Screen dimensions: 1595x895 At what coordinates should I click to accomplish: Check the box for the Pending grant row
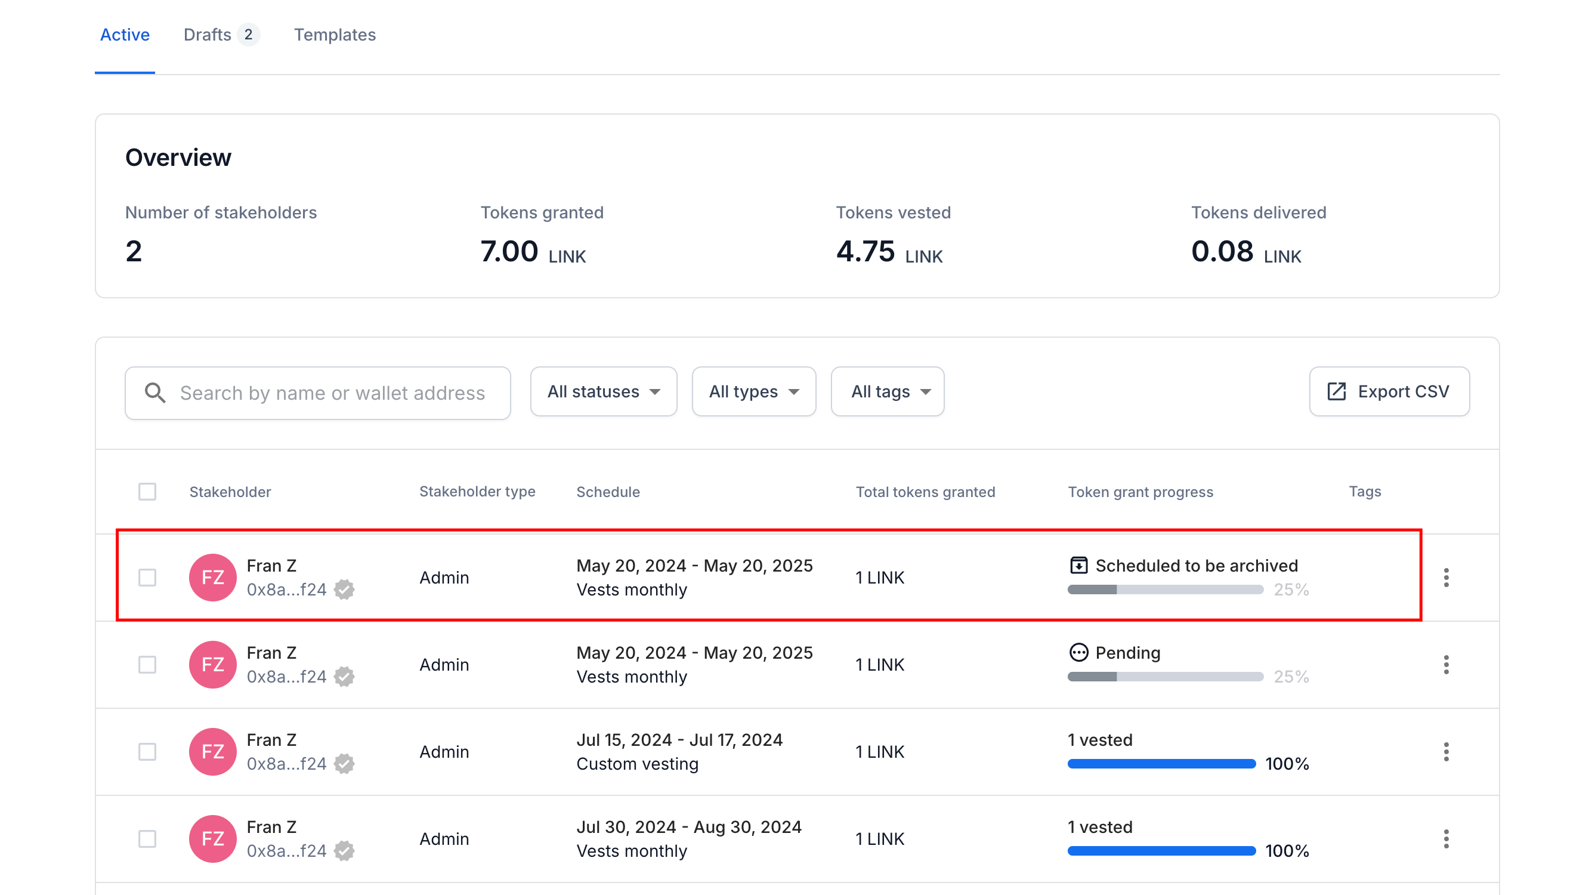point(147,665)
